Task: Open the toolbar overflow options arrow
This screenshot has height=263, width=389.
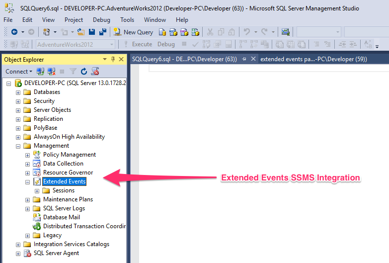Action: tap(377, 46)
